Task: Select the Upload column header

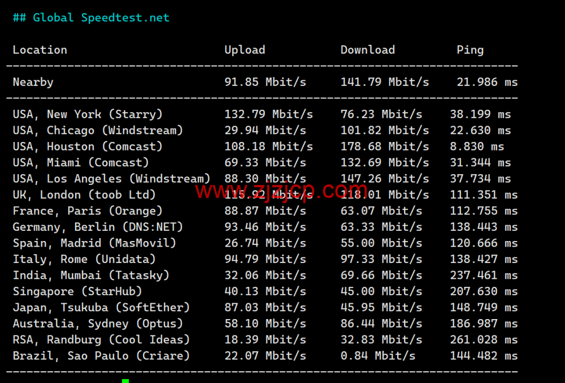Action: coord(245,50)
